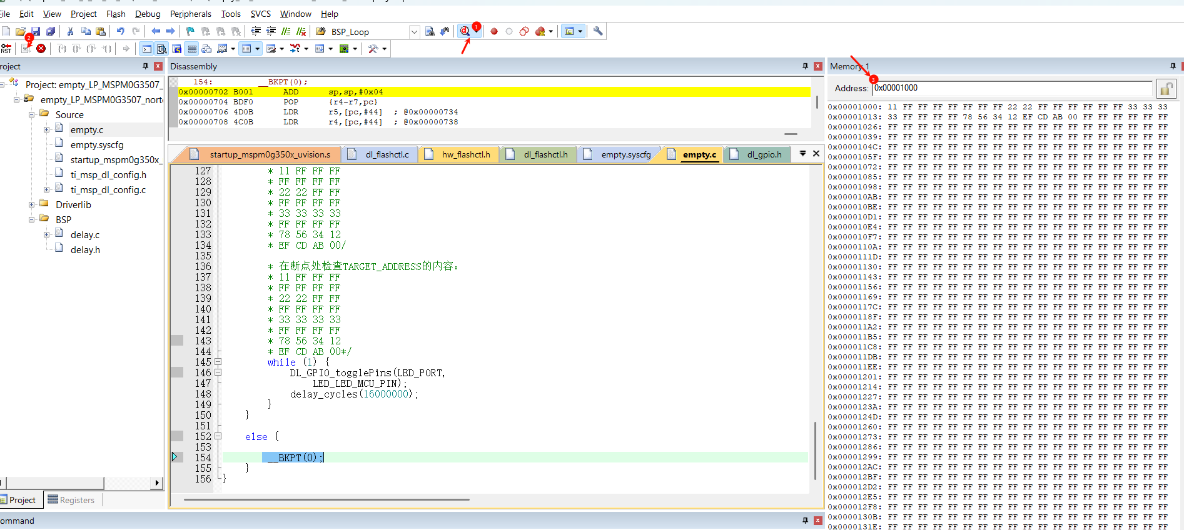
Task: Insert a breakpoint with the red dot icon
Action: coord(494,31)
